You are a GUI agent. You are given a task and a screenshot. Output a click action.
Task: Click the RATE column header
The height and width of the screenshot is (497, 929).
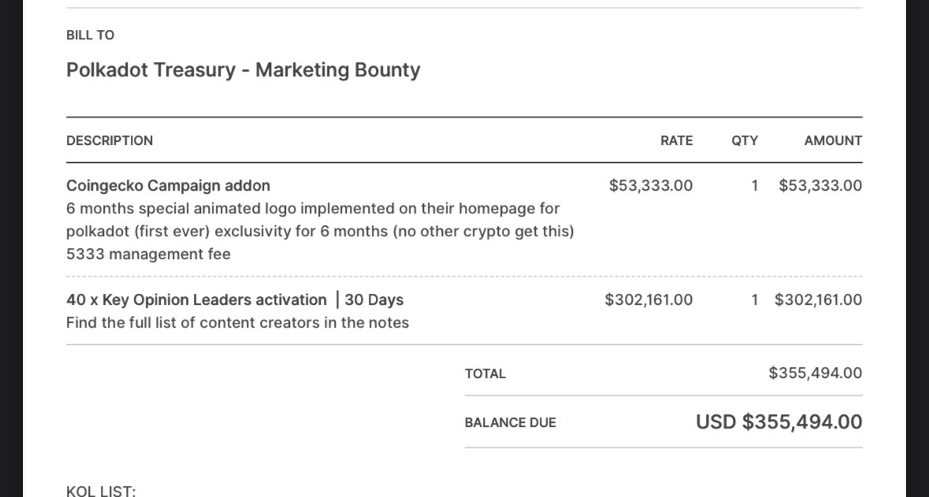click(x=676, y=141)
